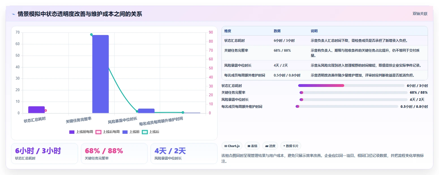
Task: Click the pink 上线后每周 legend swatch
Action: point(98,132)
